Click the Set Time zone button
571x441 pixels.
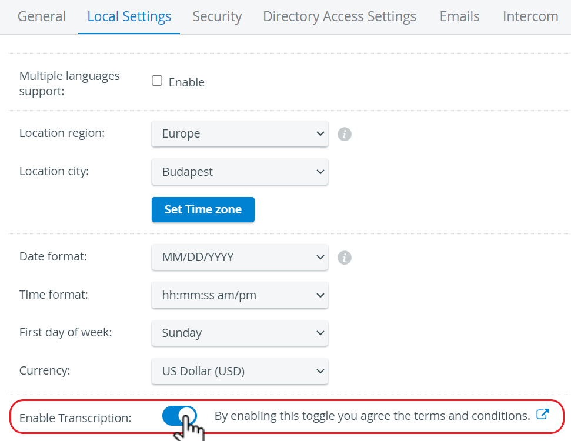[x=203, y=209]
